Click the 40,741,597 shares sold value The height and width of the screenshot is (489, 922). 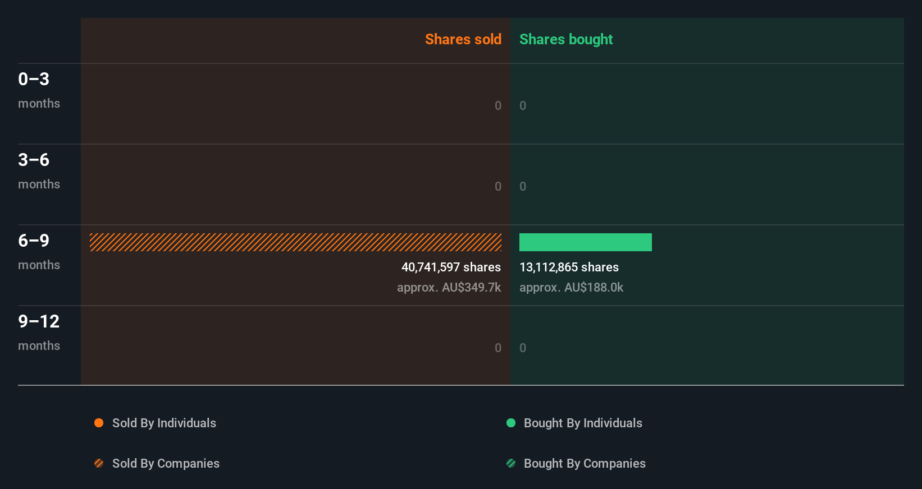(451, 267)
